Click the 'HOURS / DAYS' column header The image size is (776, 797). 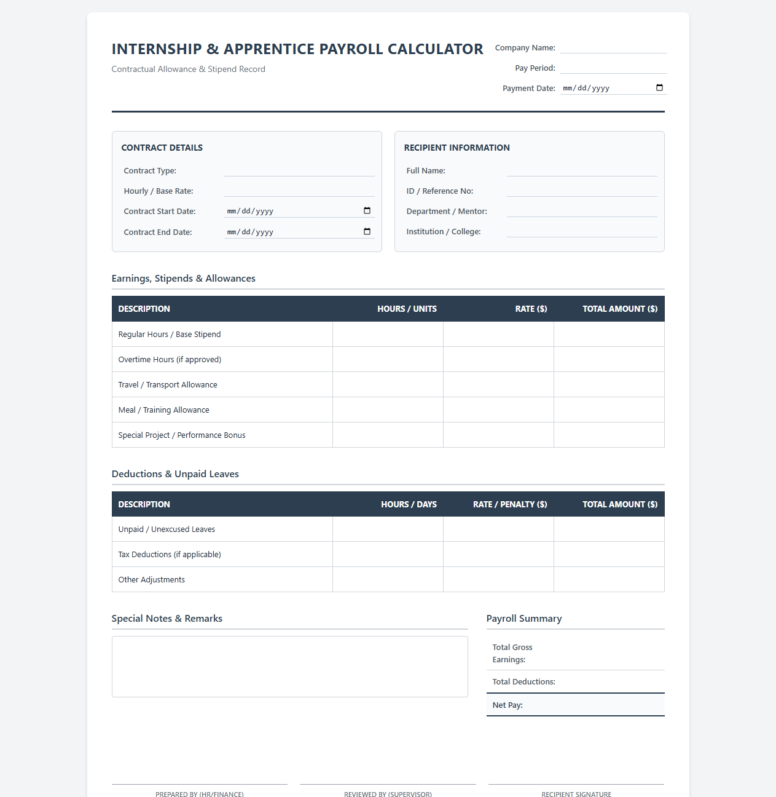click(409, 504)
